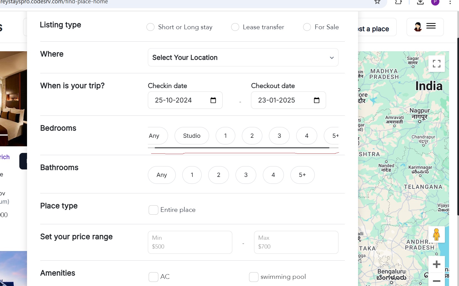Toggle fullscreen view on the map
Image resolution: width=459 pixels, height=286 pixels.
[436, 64]
